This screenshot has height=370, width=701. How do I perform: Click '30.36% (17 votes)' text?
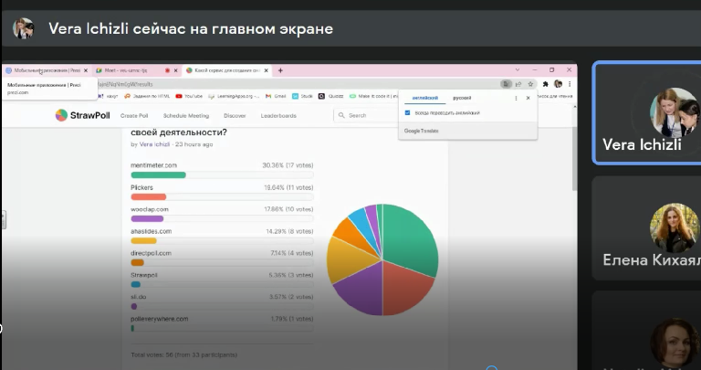[x=288, y=165]
